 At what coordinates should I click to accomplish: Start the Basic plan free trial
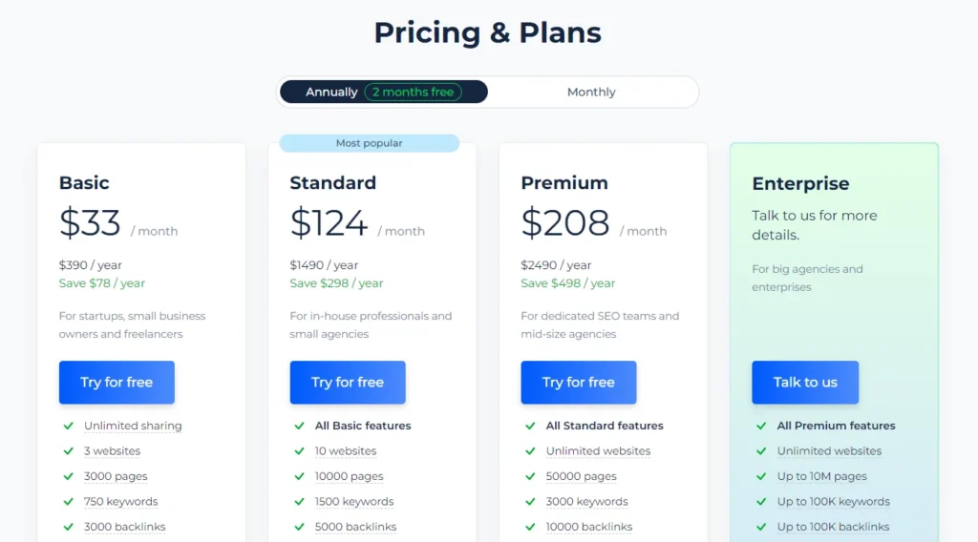click(117, 383)
